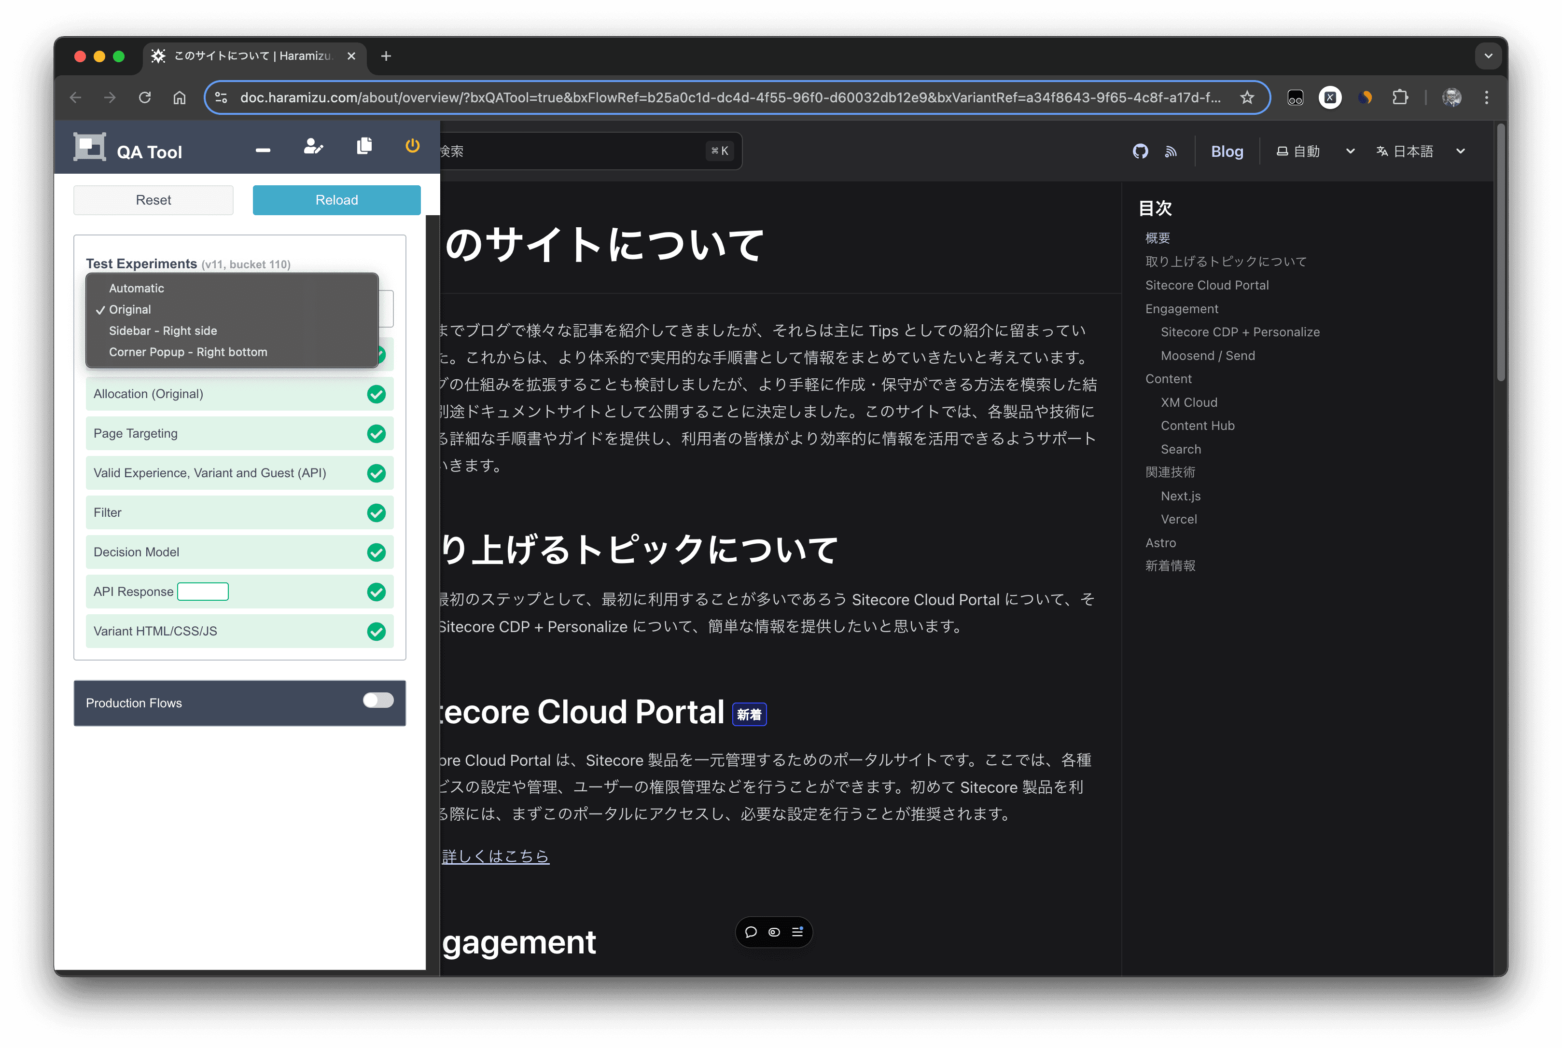
Task: Click the QA Tool power icon
Action: [x=413, y=146]
